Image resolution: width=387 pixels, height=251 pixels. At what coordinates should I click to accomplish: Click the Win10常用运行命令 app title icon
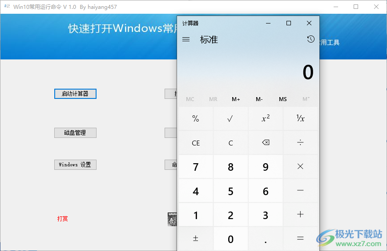click(x=7, y=7)
